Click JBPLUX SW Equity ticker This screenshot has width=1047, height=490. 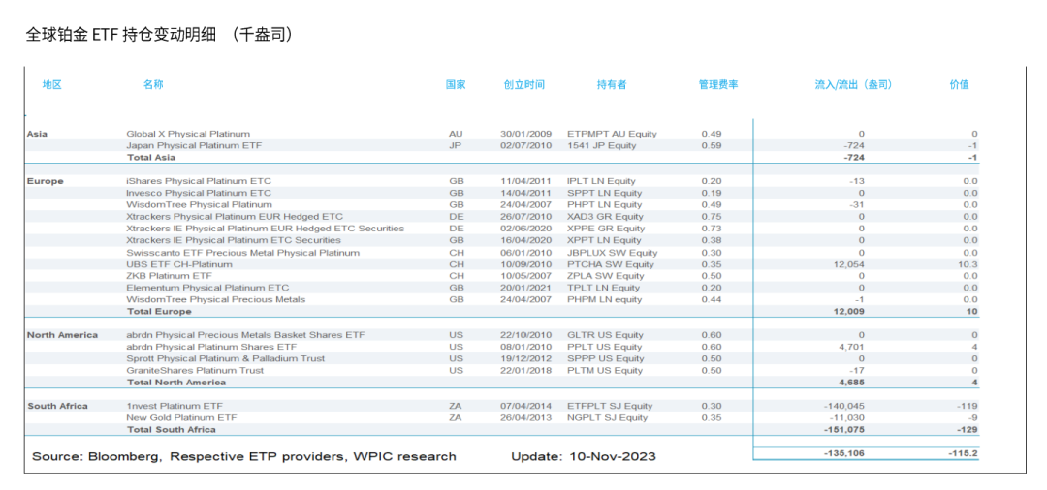(x=613, y=253)
